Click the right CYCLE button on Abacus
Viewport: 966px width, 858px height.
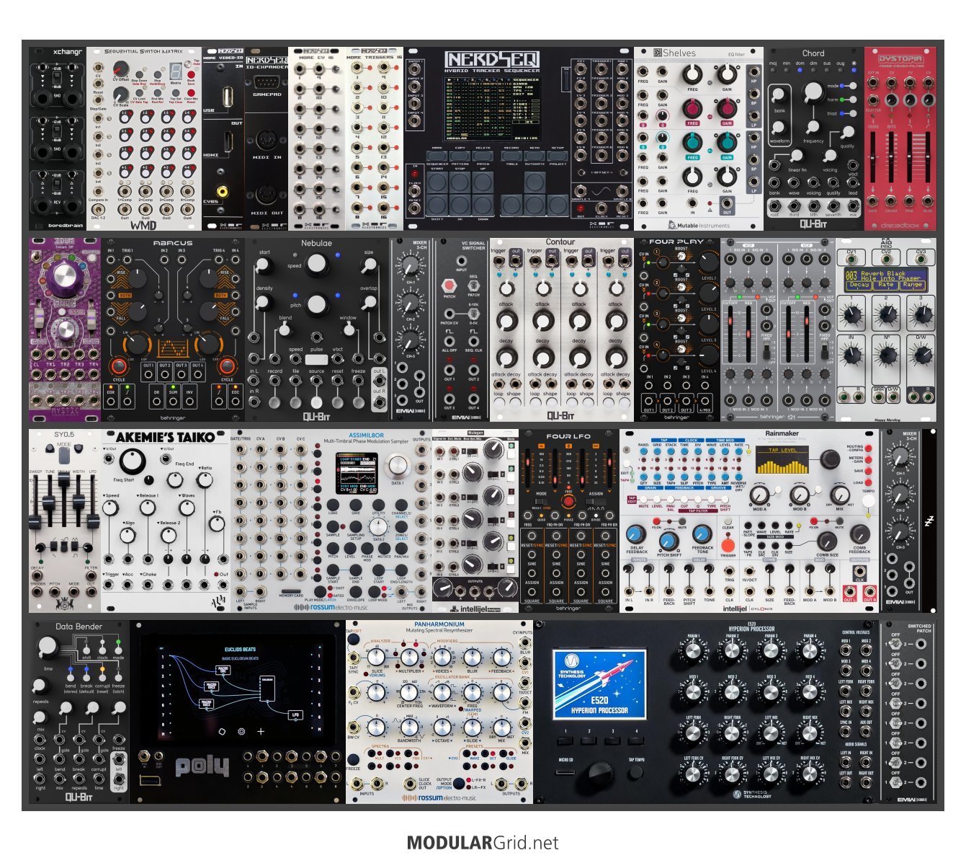(227, 366)
